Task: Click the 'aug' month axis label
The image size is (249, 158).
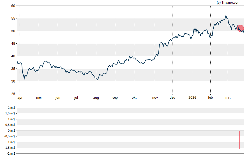Action: (96, 98)
